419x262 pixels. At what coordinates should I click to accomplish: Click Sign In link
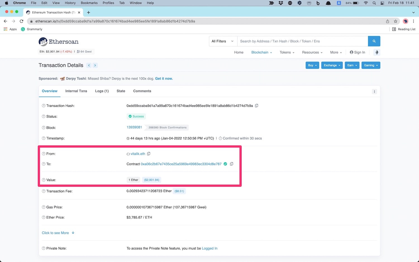tap(358, 52)
